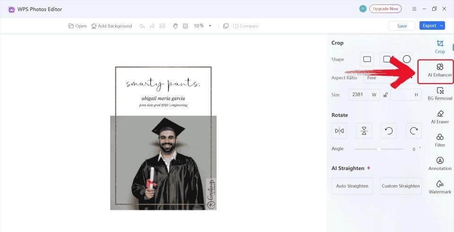Rotate the image counterclockwise
Image resolution: width=454 pixels, height=232 pixels.
pyautogui.click(x=389, y=131)
